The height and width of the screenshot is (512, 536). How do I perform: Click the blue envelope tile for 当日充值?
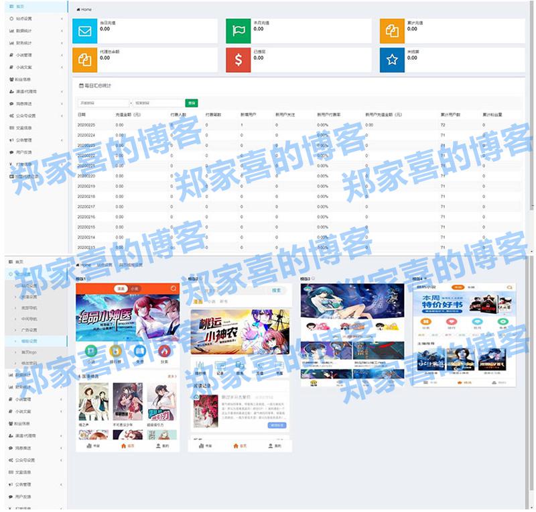click(x=85, y=31)
